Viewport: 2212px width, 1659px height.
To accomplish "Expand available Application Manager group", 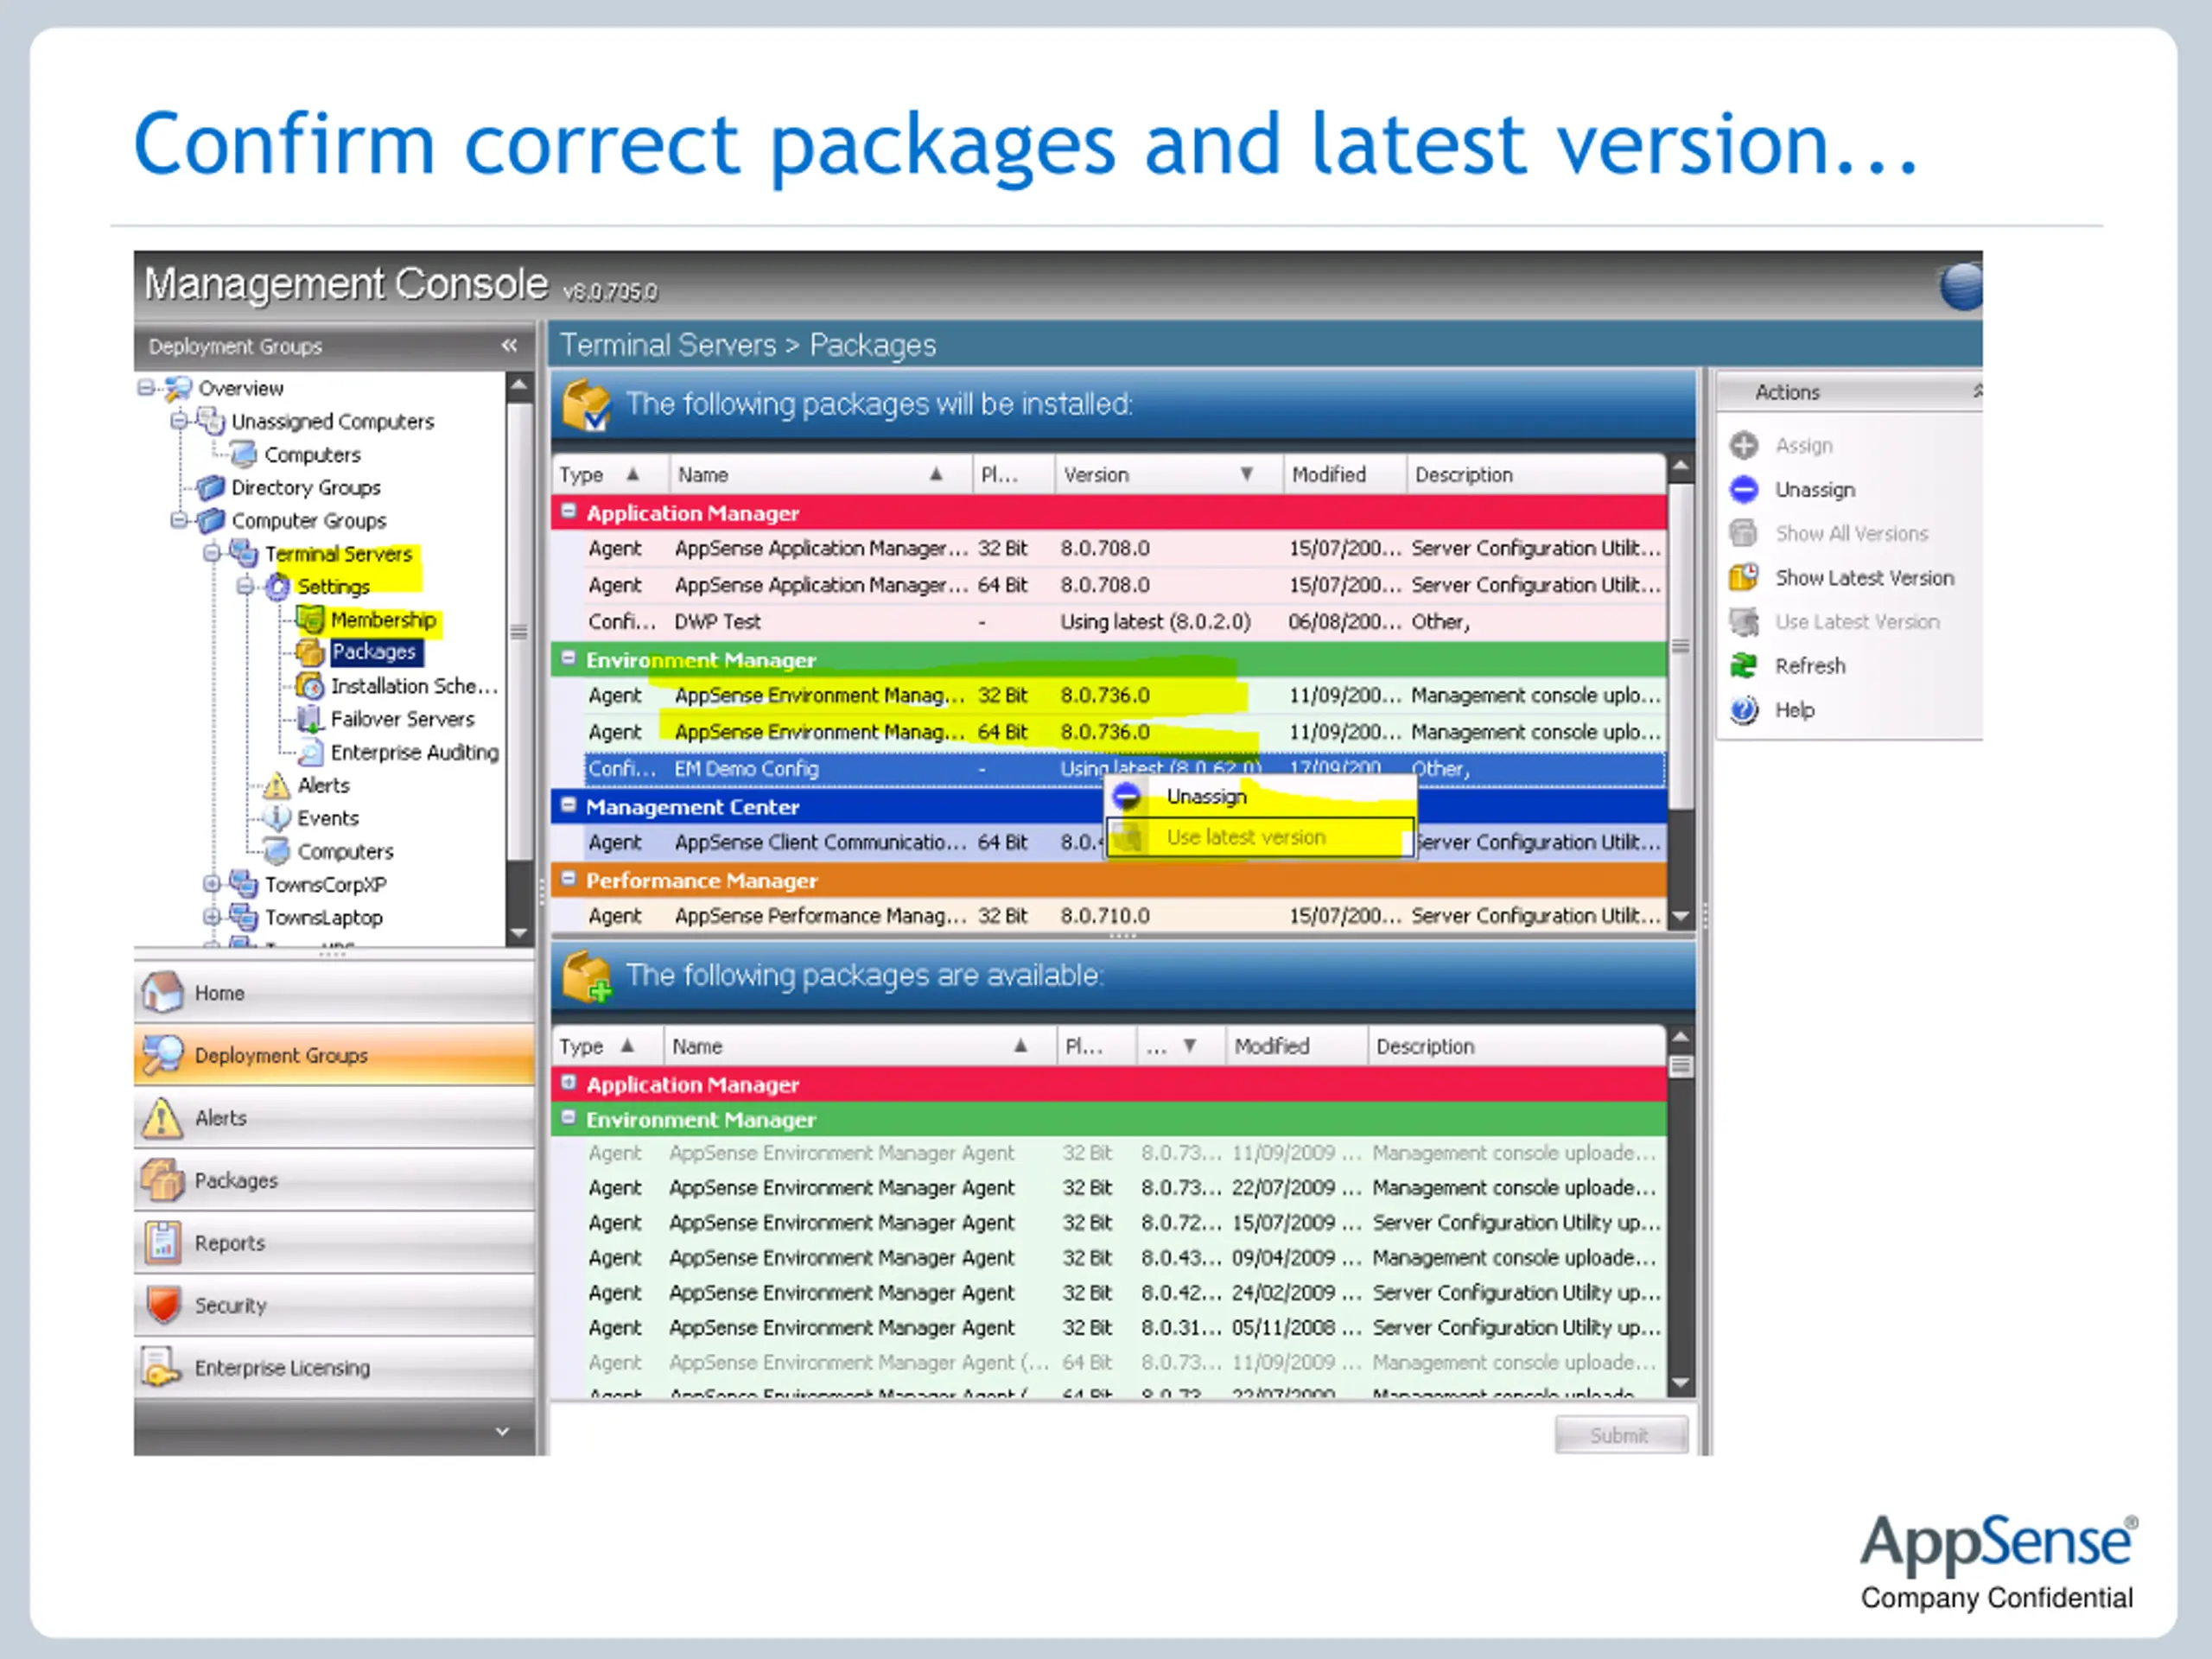I will [569, 1082].
